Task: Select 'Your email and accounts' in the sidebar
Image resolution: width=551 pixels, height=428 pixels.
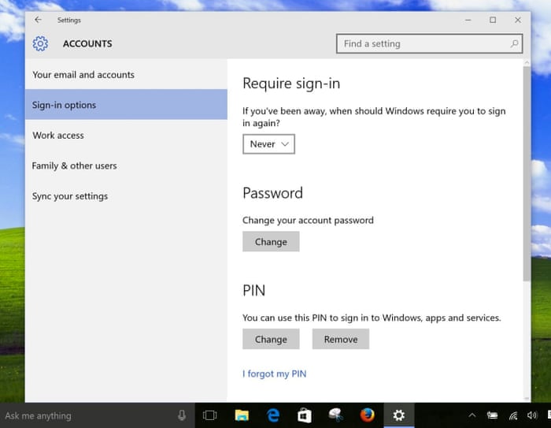Action: pyautogui.click(x=83, y=75)
